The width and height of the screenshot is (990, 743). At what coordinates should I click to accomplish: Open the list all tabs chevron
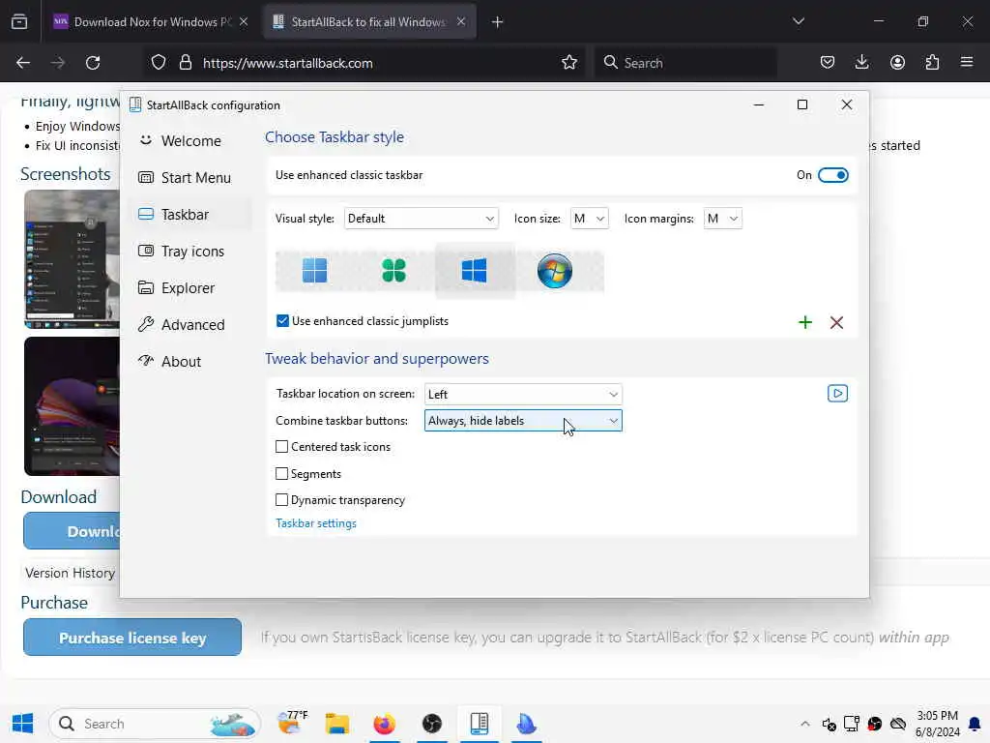798,21
